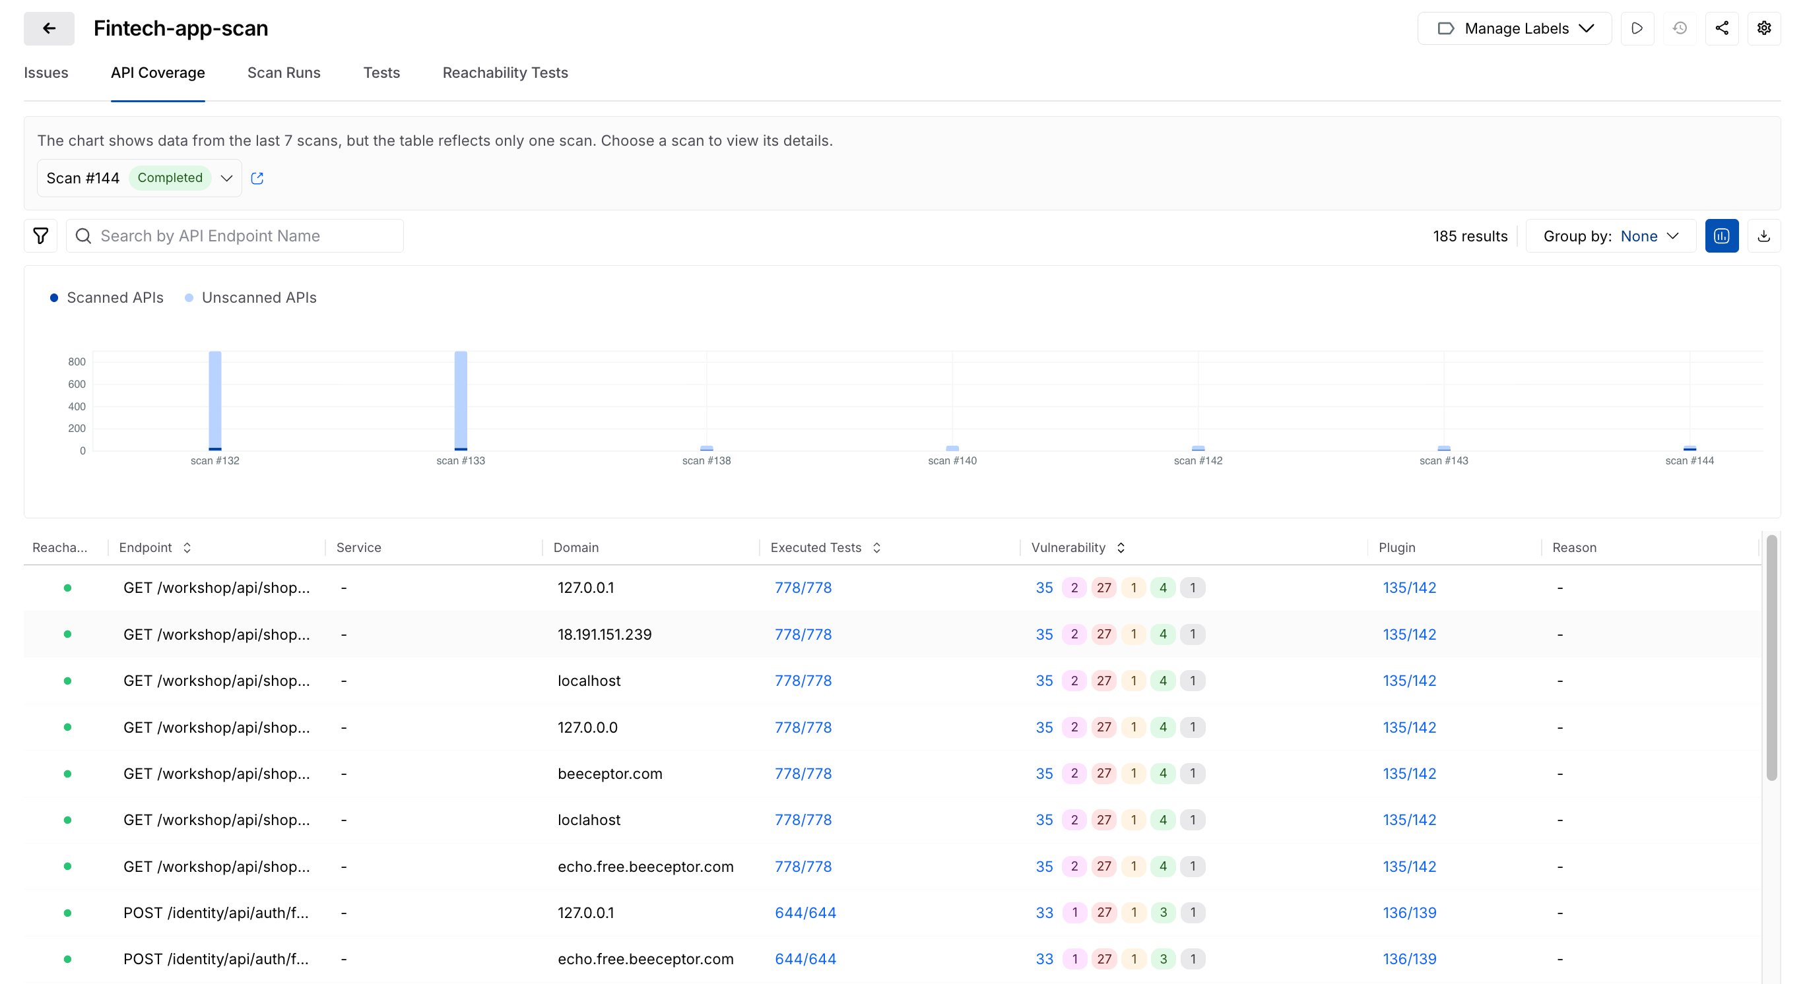Click vulnerability count 35 for 127.0.0.0 row
The width and height of the screenshot is (1807, 984).
1044,727
